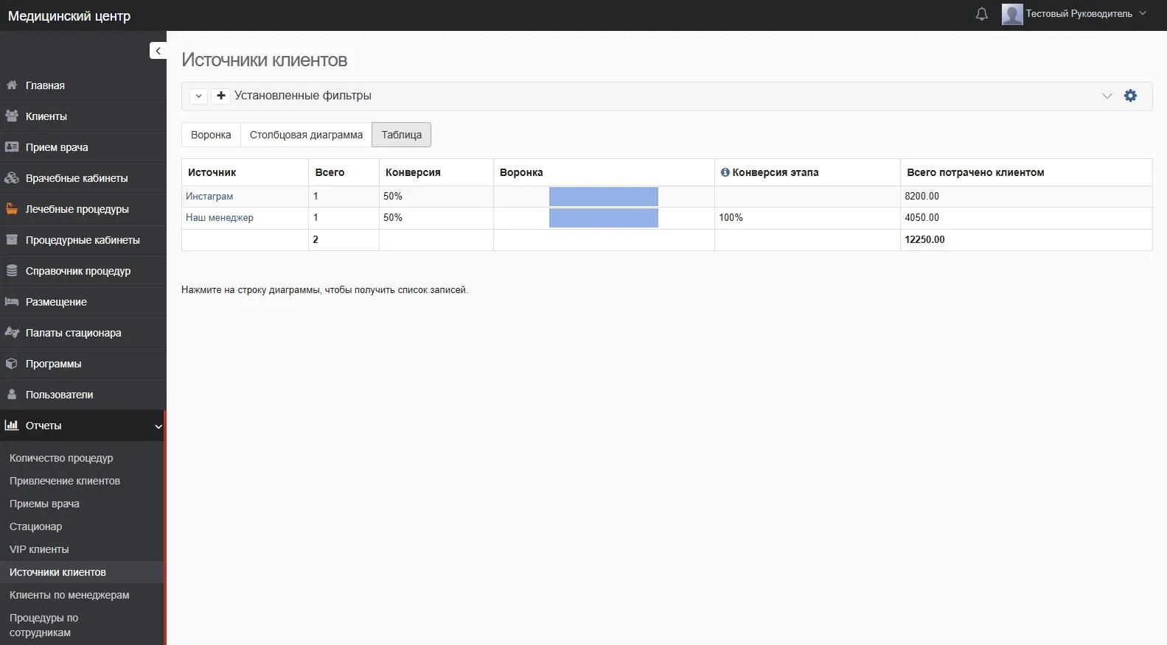Viewport: 1167px width, 645px height.
Task: Collapse the sidebar with arrow toggle
Action: (x=158, y=51)
